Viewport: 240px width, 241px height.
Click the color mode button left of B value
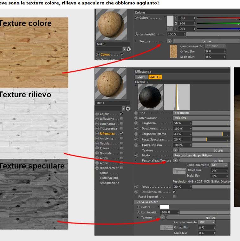point(170,29)
